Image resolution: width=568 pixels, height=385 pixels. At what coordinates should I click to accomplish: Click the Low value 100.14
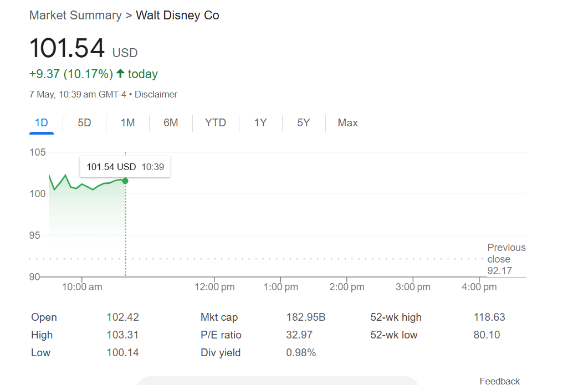pos(123,352)
